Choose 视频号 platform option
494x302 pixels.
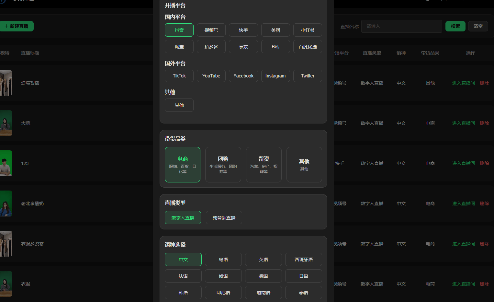pos(211,30)
